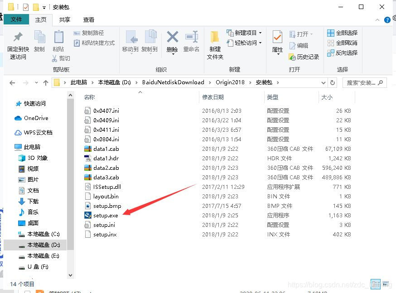This screenshot has width=396, height=293.
Task: Switch to Share (共享) tab
Action: pyautogui.click(x=65, y=19)
